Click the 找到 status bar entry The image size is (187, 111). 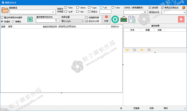click(152, 108)
